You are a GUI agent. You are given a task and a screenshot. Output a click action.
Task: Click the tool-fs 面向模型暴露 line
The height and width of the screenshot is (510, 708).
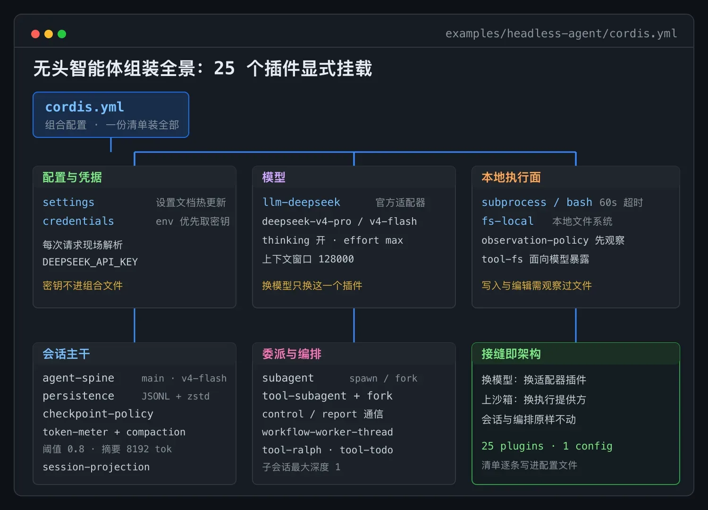[535, 259]
